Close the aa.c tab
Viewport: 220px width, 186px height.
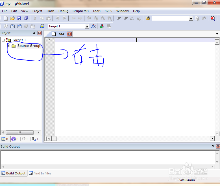(69, 34)
